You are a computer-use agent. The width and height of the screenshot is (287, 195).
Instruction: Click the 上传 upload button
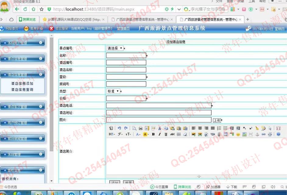[x=217, y=120]
